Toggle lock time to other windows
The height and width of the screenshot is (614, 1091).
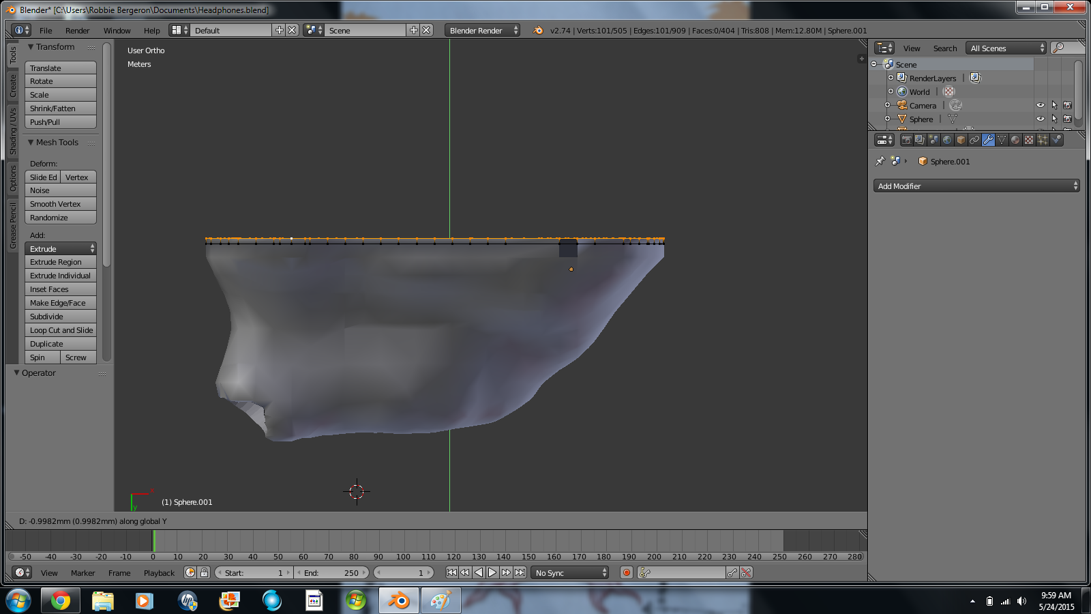(204, 572)
